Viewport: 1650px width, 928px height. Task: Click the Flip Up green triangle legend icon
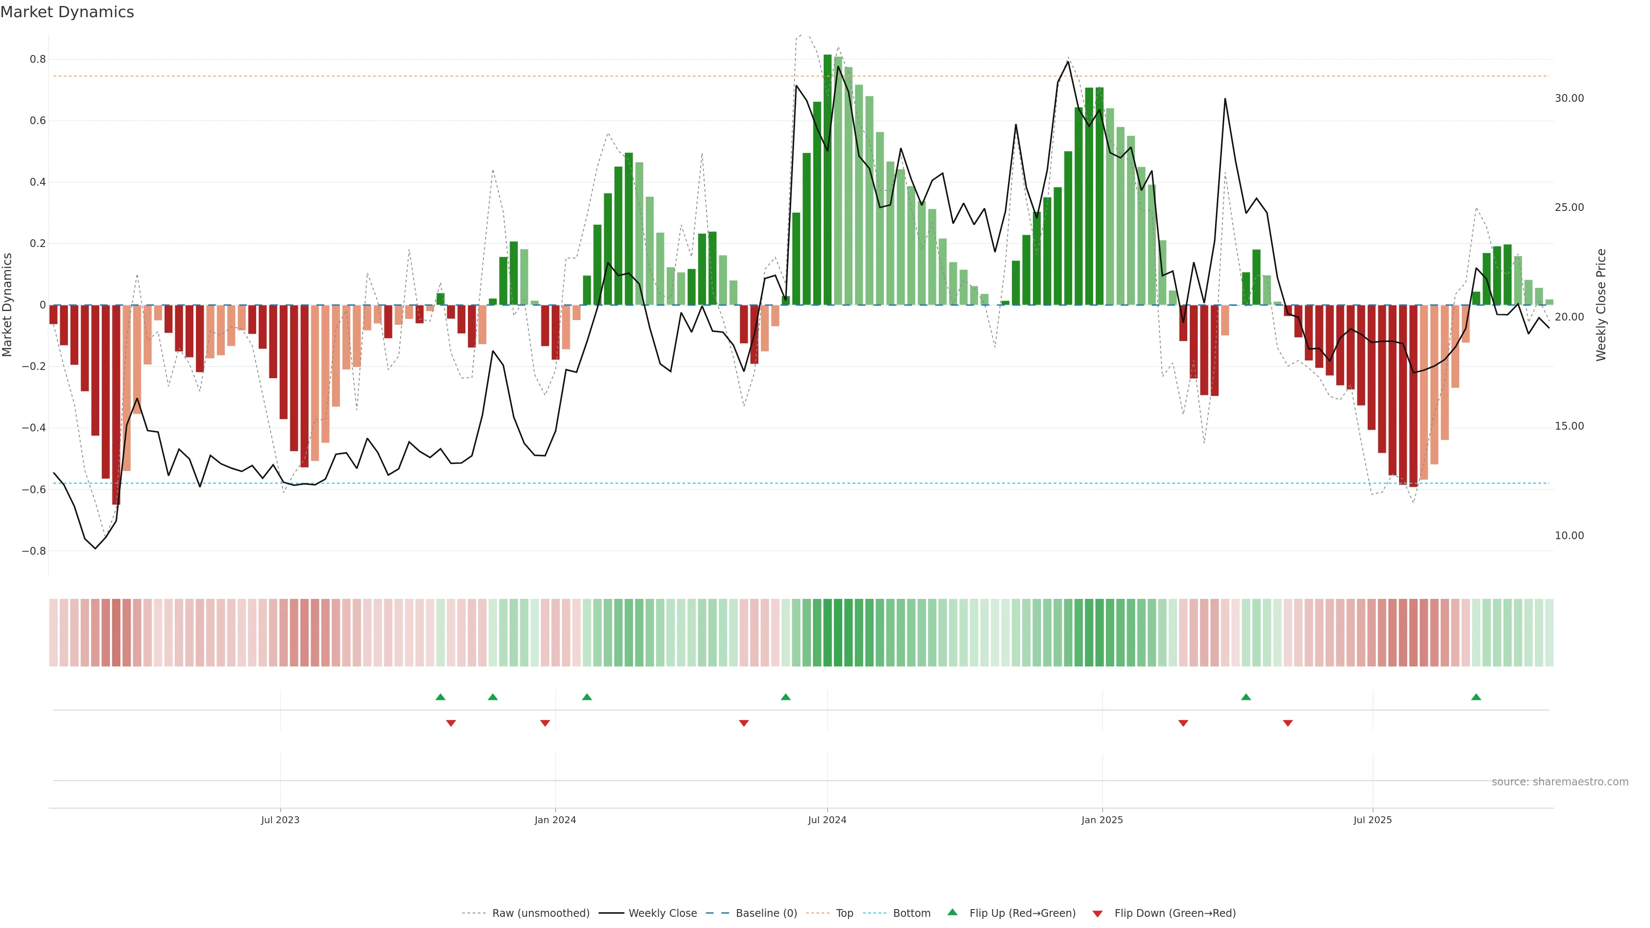pyautogui.click(x=952, y=912)
